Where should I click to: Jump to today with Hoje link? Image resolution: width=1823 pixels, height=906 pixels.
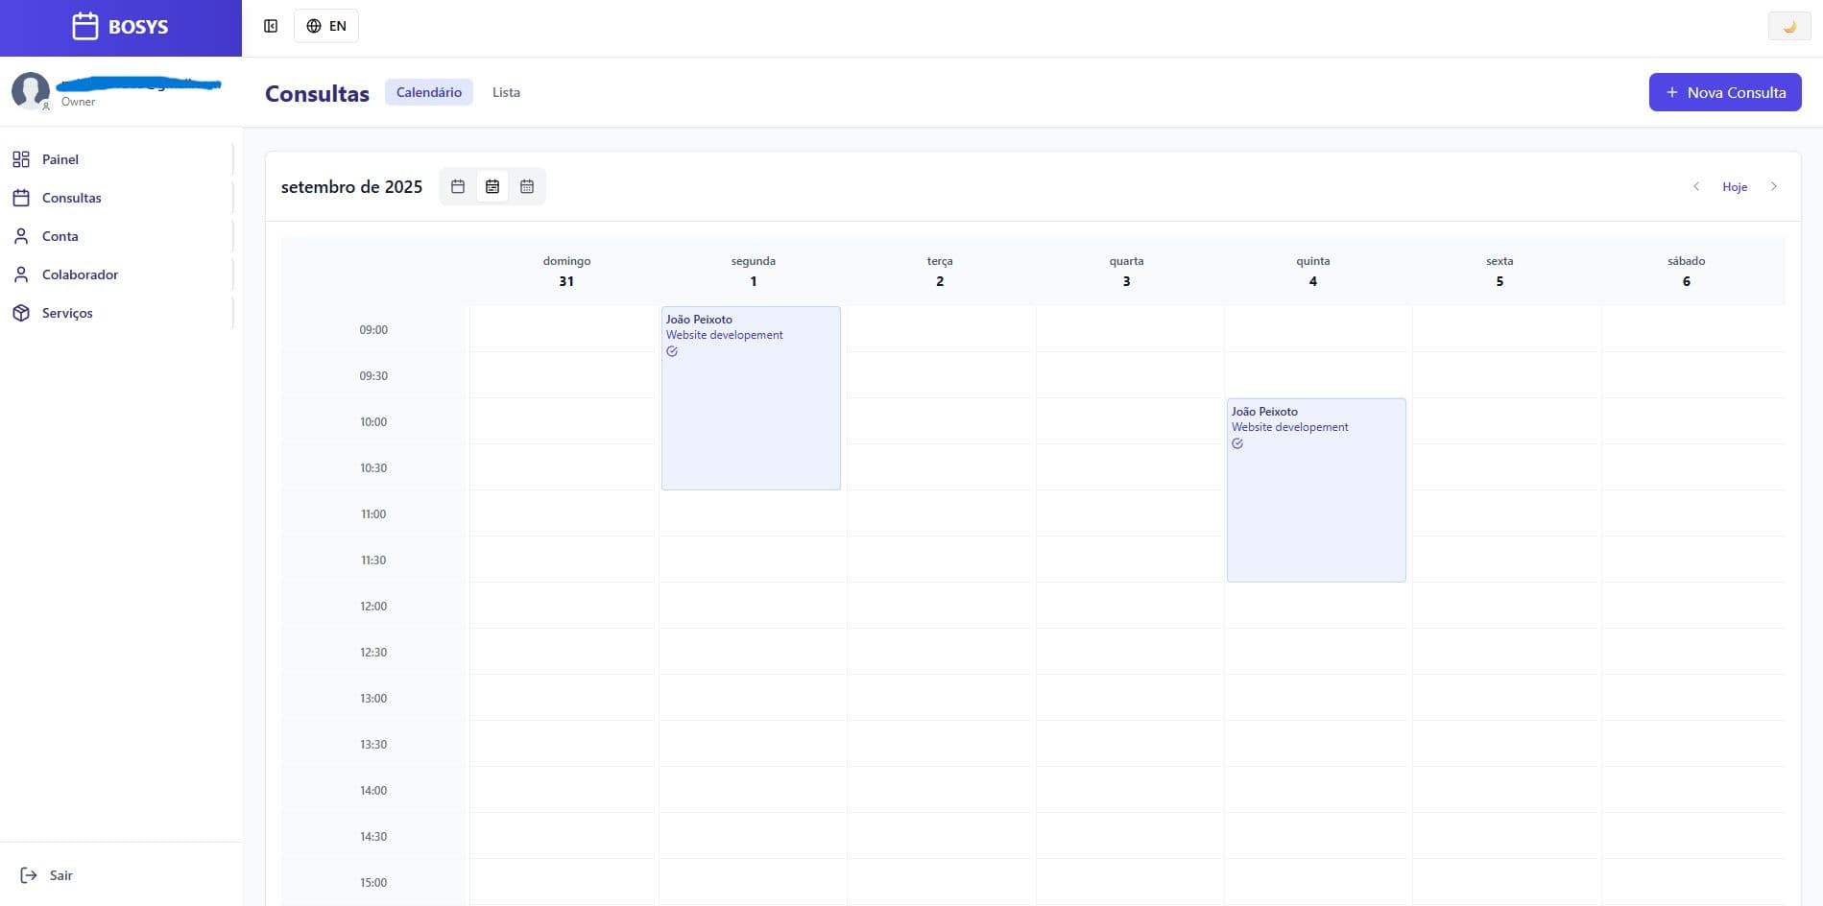click(x=1735, y=187)
